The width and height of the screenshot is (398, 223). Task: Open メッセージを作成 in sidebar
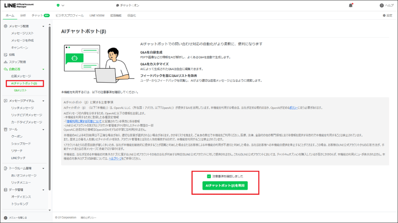pos(23,40)
